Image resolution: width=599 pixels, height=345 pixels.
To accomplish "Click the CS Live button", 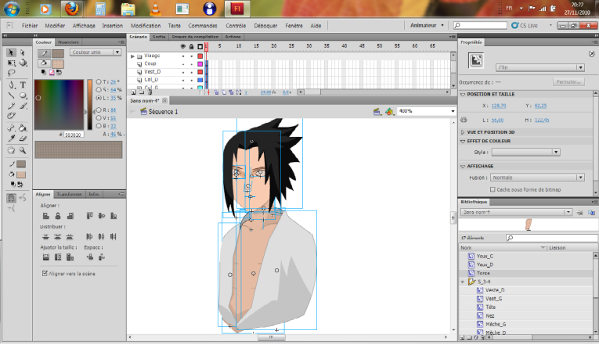I will [x=525, y=26].
